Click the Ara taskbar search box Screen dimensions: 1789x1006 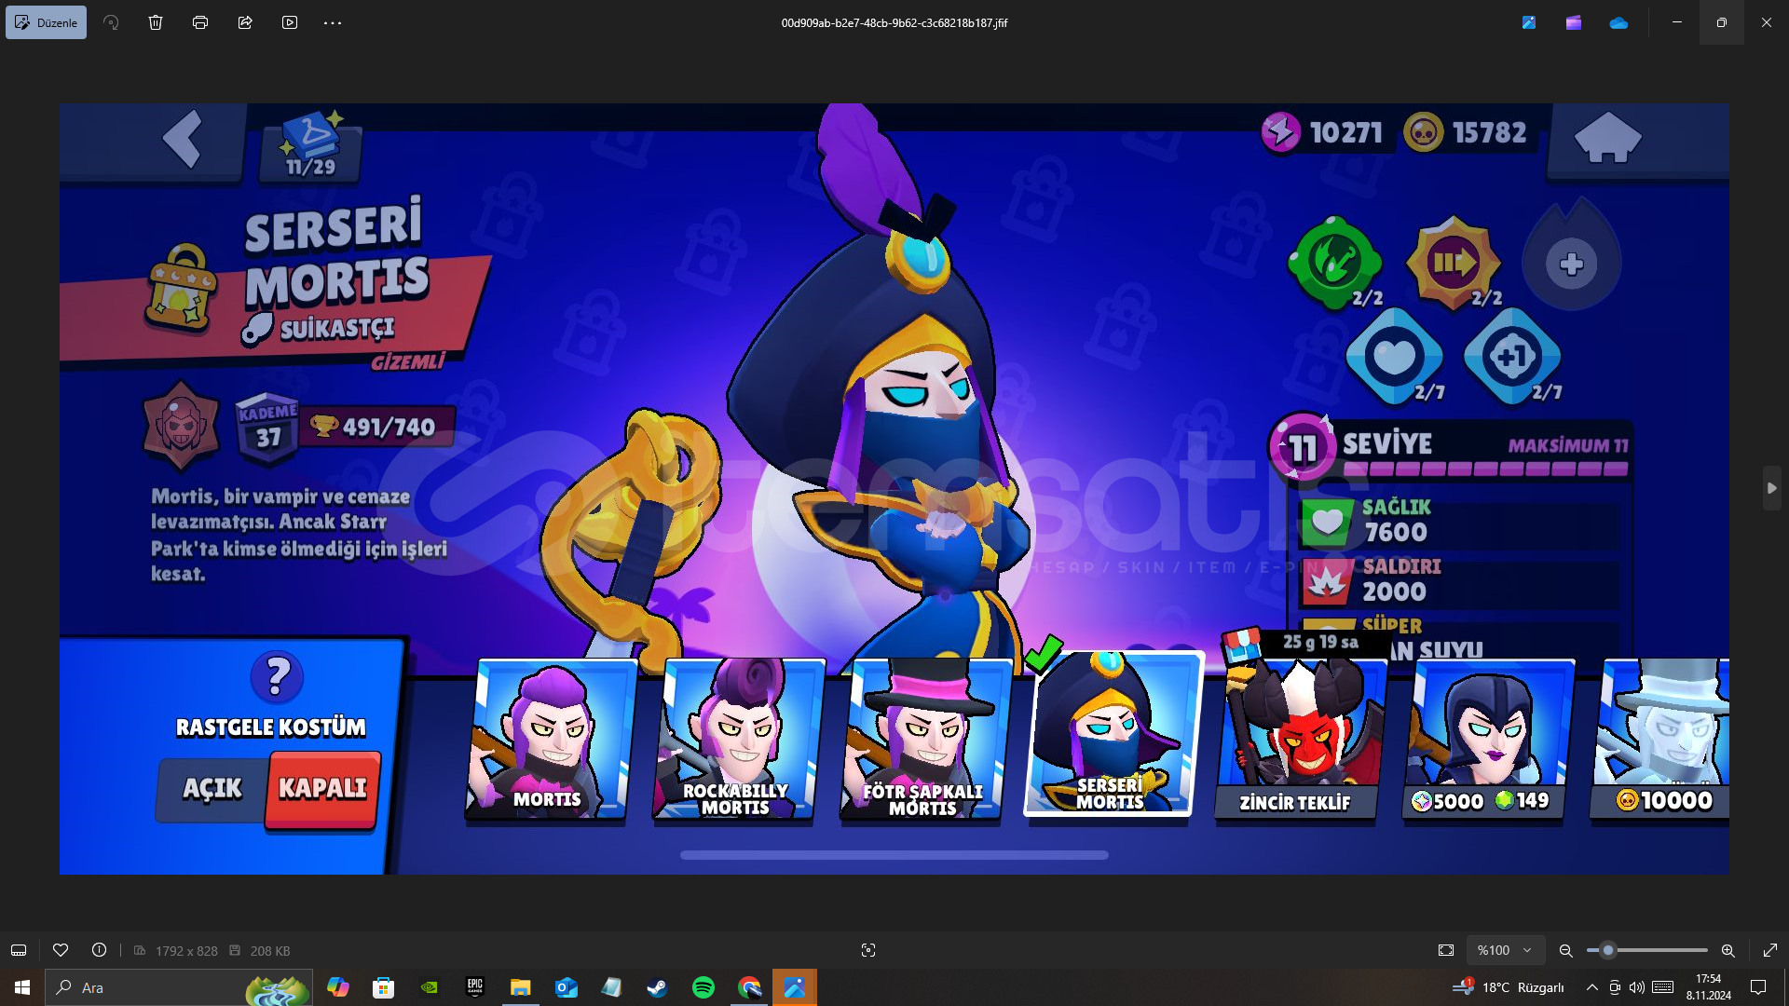178,987
